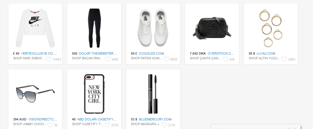Heart the black leggings item

(107, 59)
